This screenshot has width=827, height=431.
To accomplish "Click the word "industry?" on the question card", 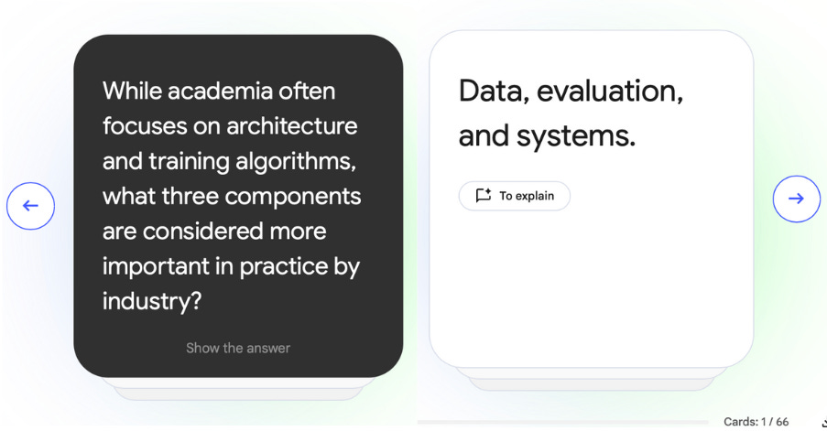I will pyautogui.click(x=152, y=301).
